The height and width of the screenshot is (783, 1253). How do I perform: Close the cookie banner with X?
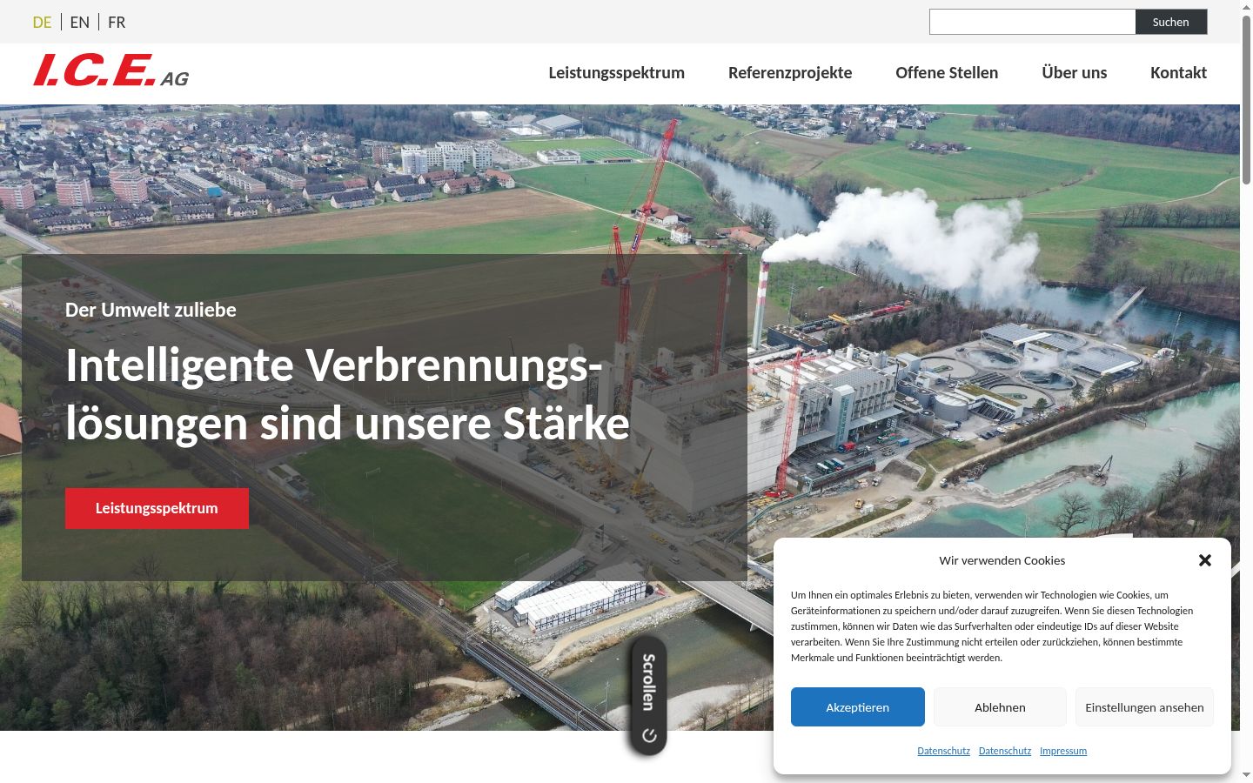[x=1205, y=560]
